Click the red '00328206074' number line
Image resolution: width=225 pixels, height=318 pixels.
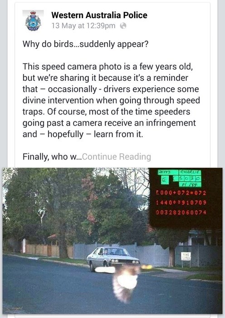[181, 212]
